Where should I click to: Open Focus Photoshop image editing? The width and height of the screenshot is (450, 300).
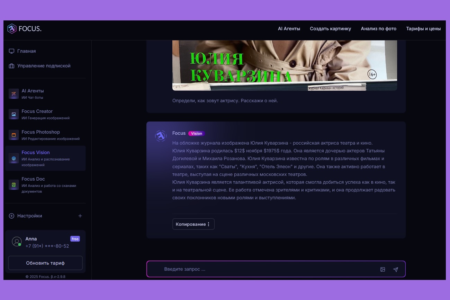tap(40, 132)
